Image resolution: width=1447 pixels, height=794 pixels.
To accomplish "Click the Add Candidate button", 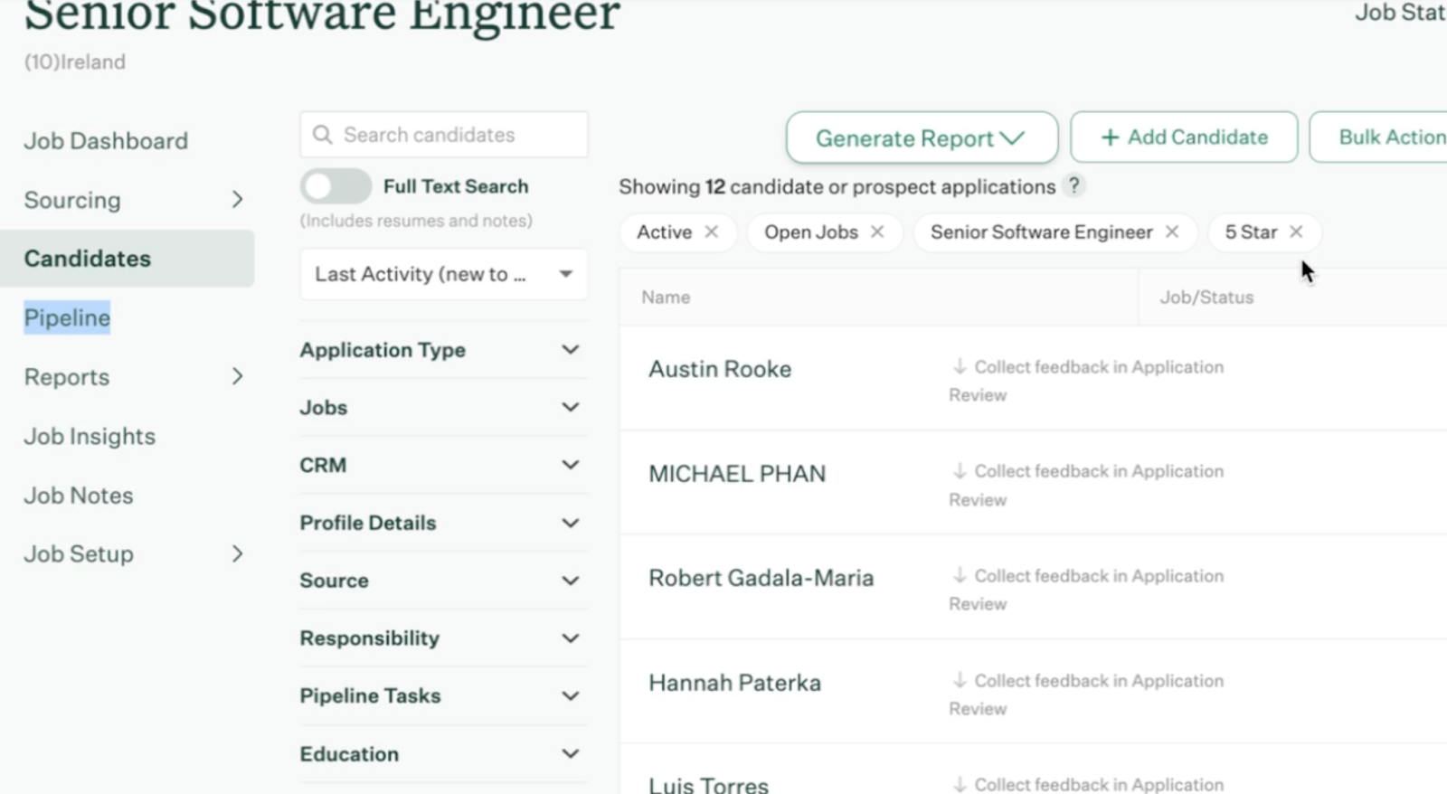I will [x=1184, y=137].
